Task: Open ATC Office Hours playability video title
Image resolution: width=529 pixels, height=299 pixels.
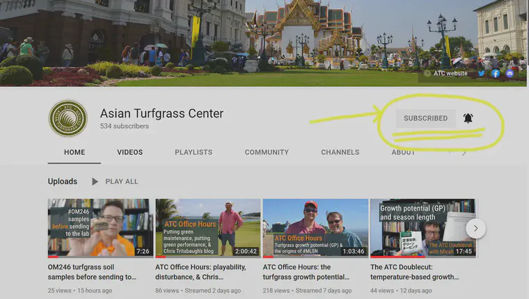Action: [x=200, y=272]
